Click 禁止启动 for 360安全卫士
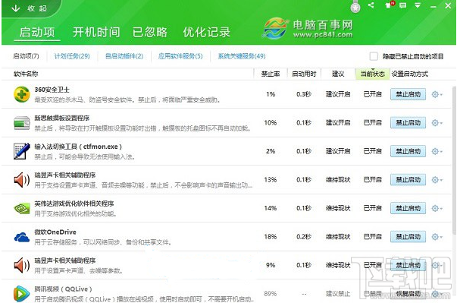Image resolution: width=457 pixels, height=303 pixels. tap(408, 94)
